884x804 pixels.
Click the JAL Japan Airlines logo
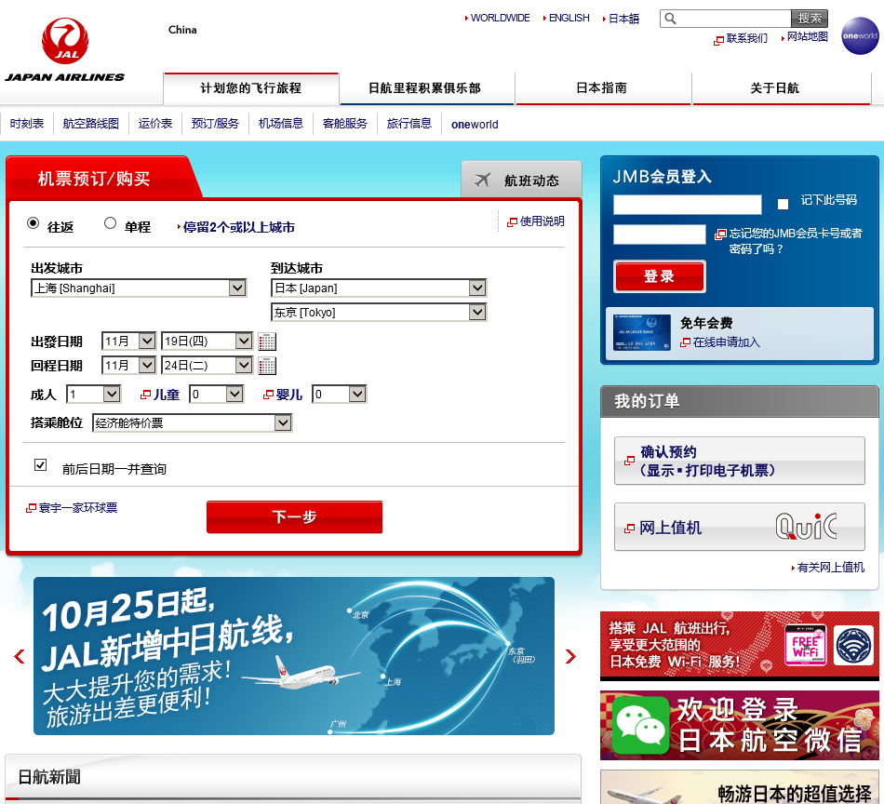point(65,50)
